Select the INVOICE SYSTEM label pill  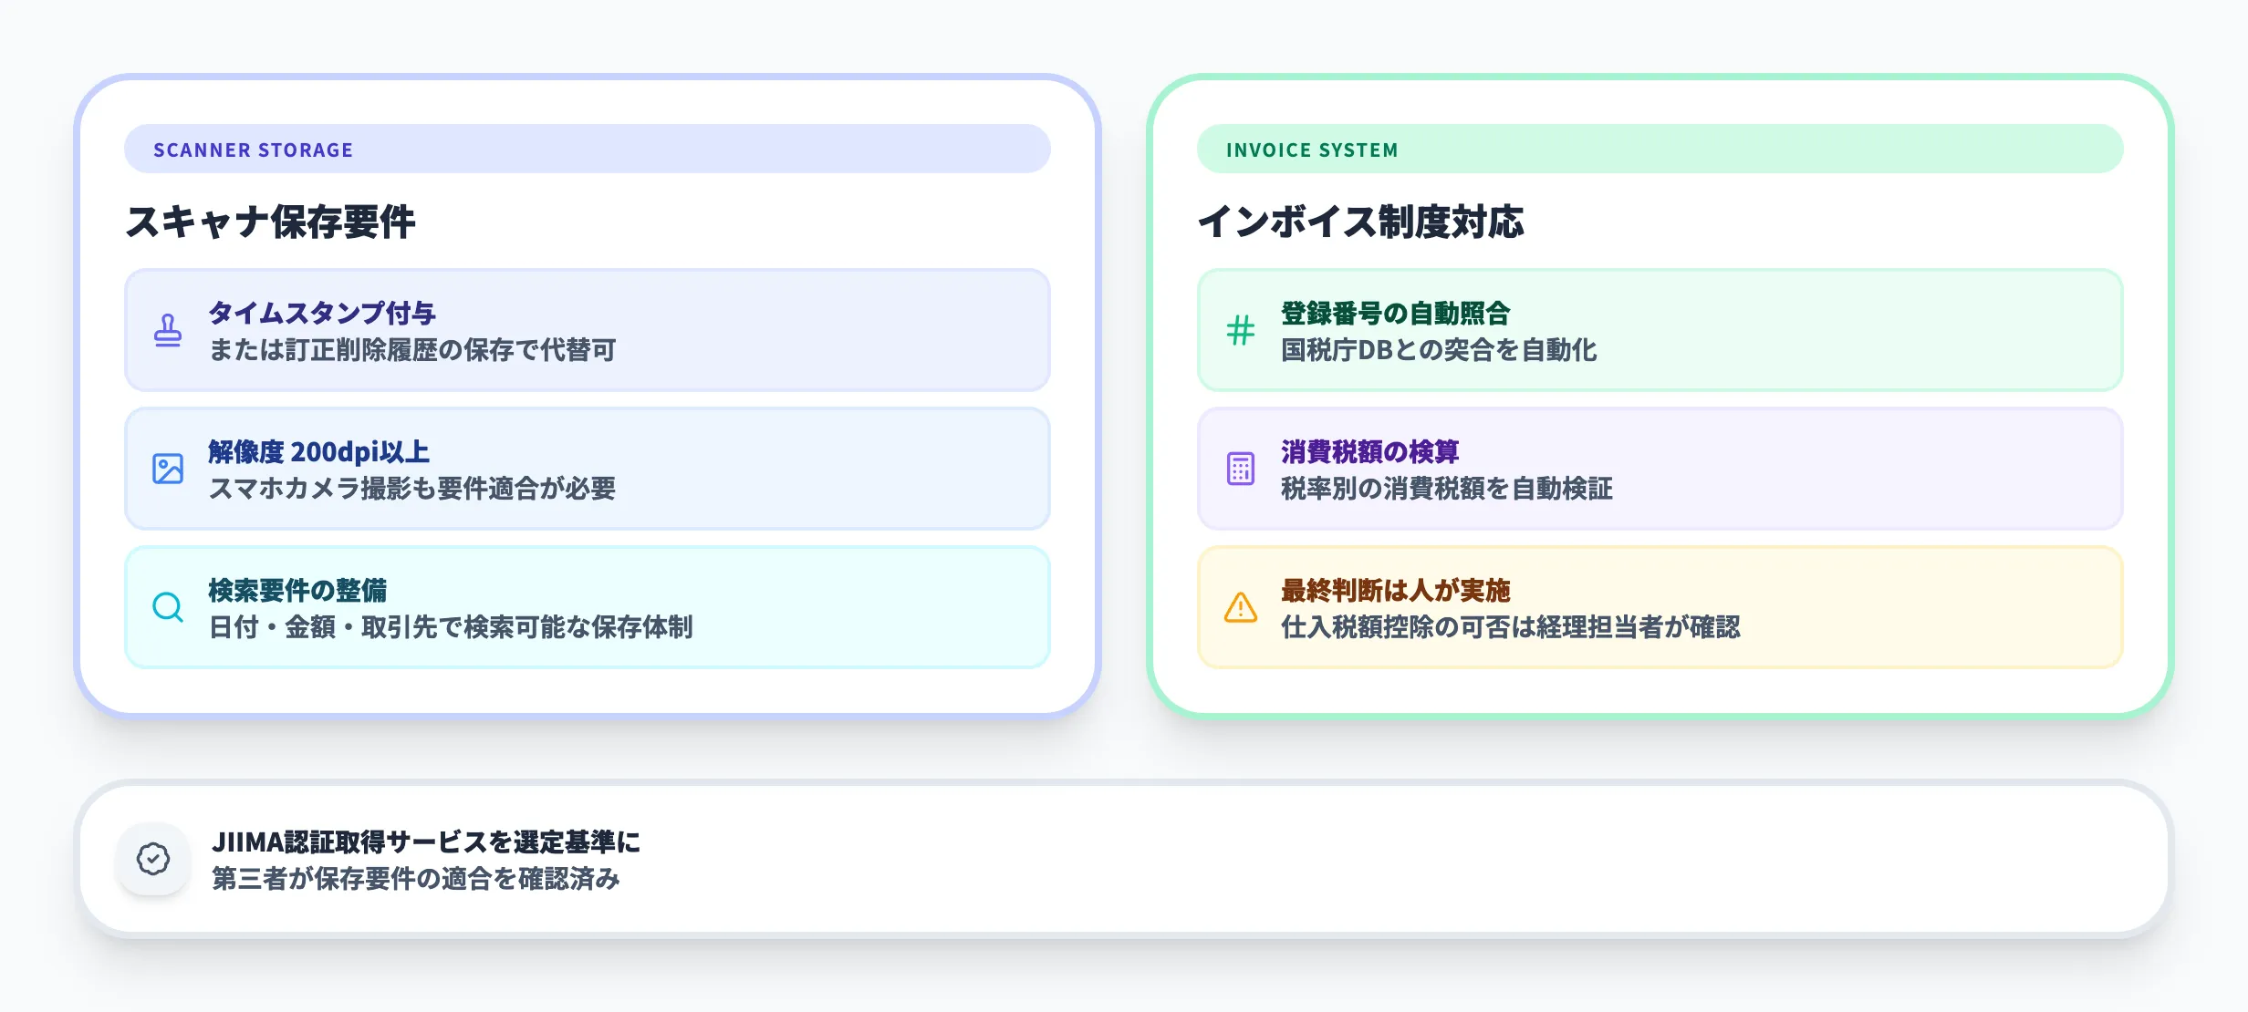click(x=1659, y=150)
